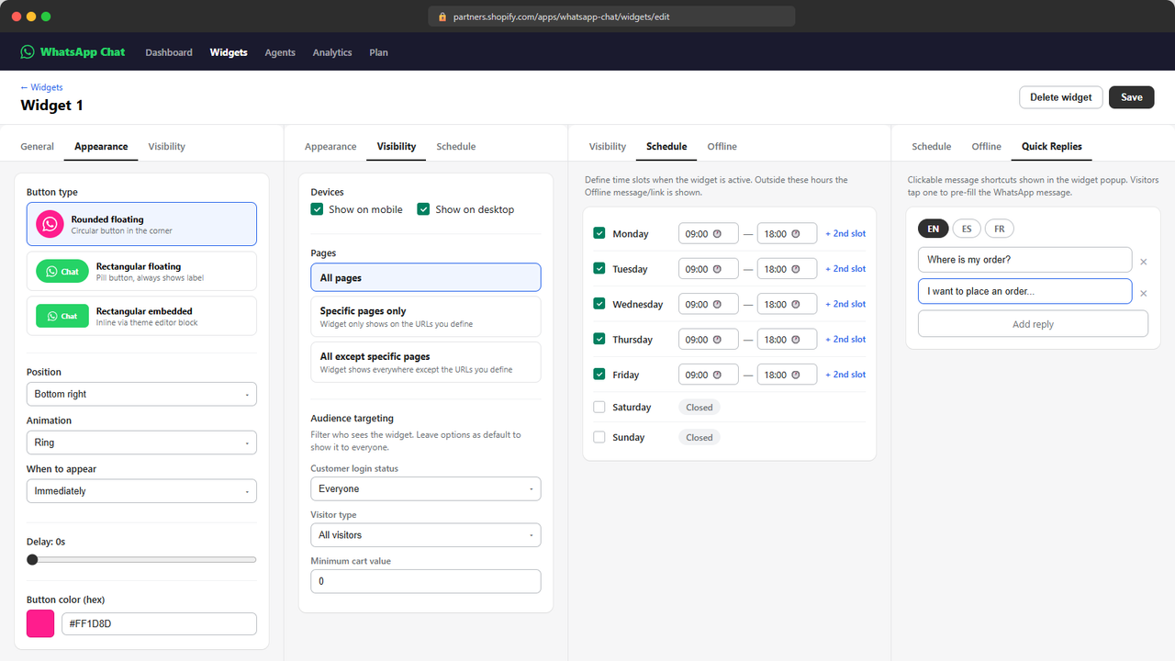Open the When to appear dropdown
This screenshot has width=1175, height=661.
pos(141,491)
